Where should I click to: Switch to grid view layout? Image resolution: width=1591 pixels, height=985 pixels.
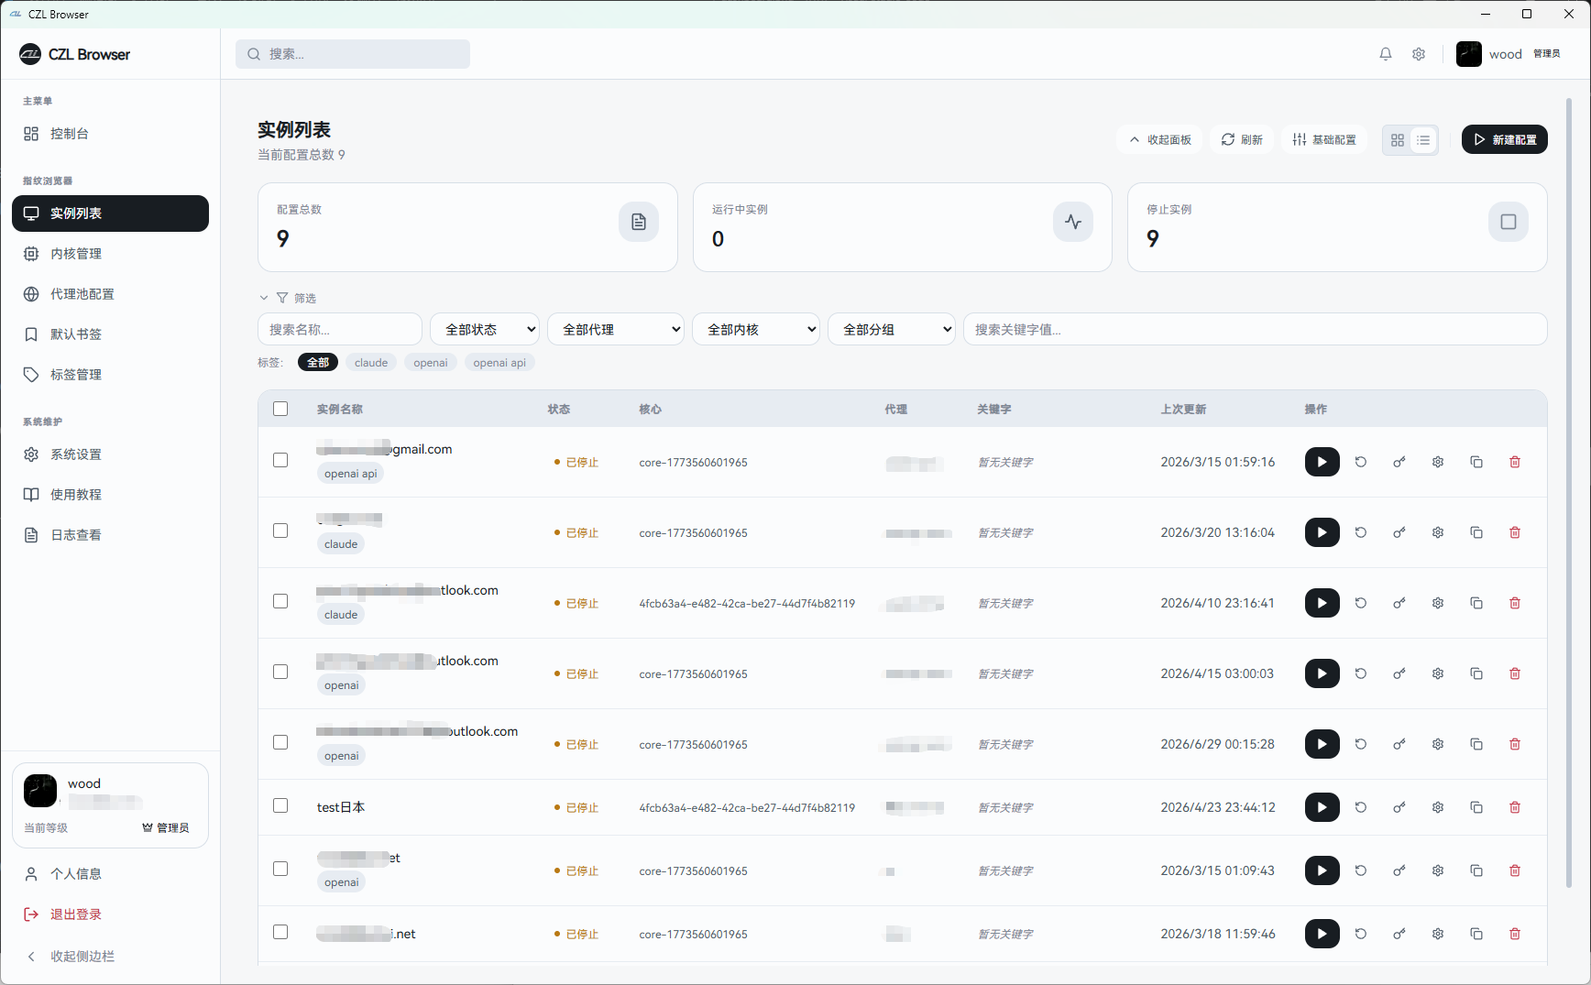click(x=1398, y=140)
